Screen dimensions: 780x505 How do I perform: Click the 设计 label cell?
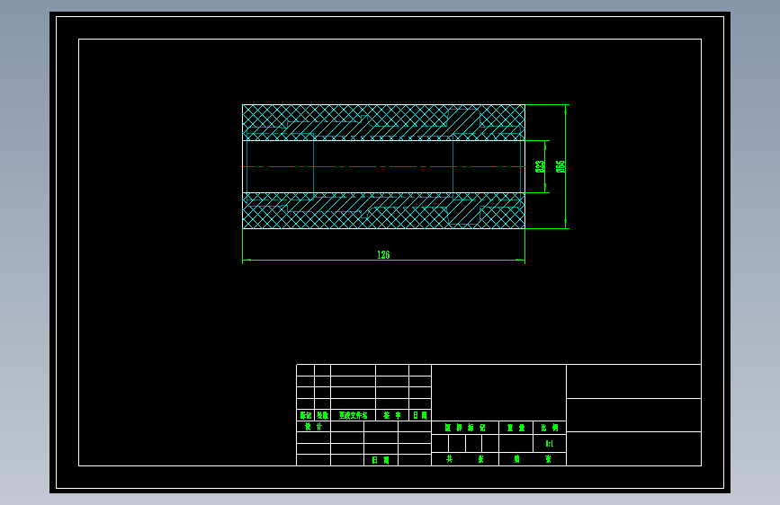[313, 427]
